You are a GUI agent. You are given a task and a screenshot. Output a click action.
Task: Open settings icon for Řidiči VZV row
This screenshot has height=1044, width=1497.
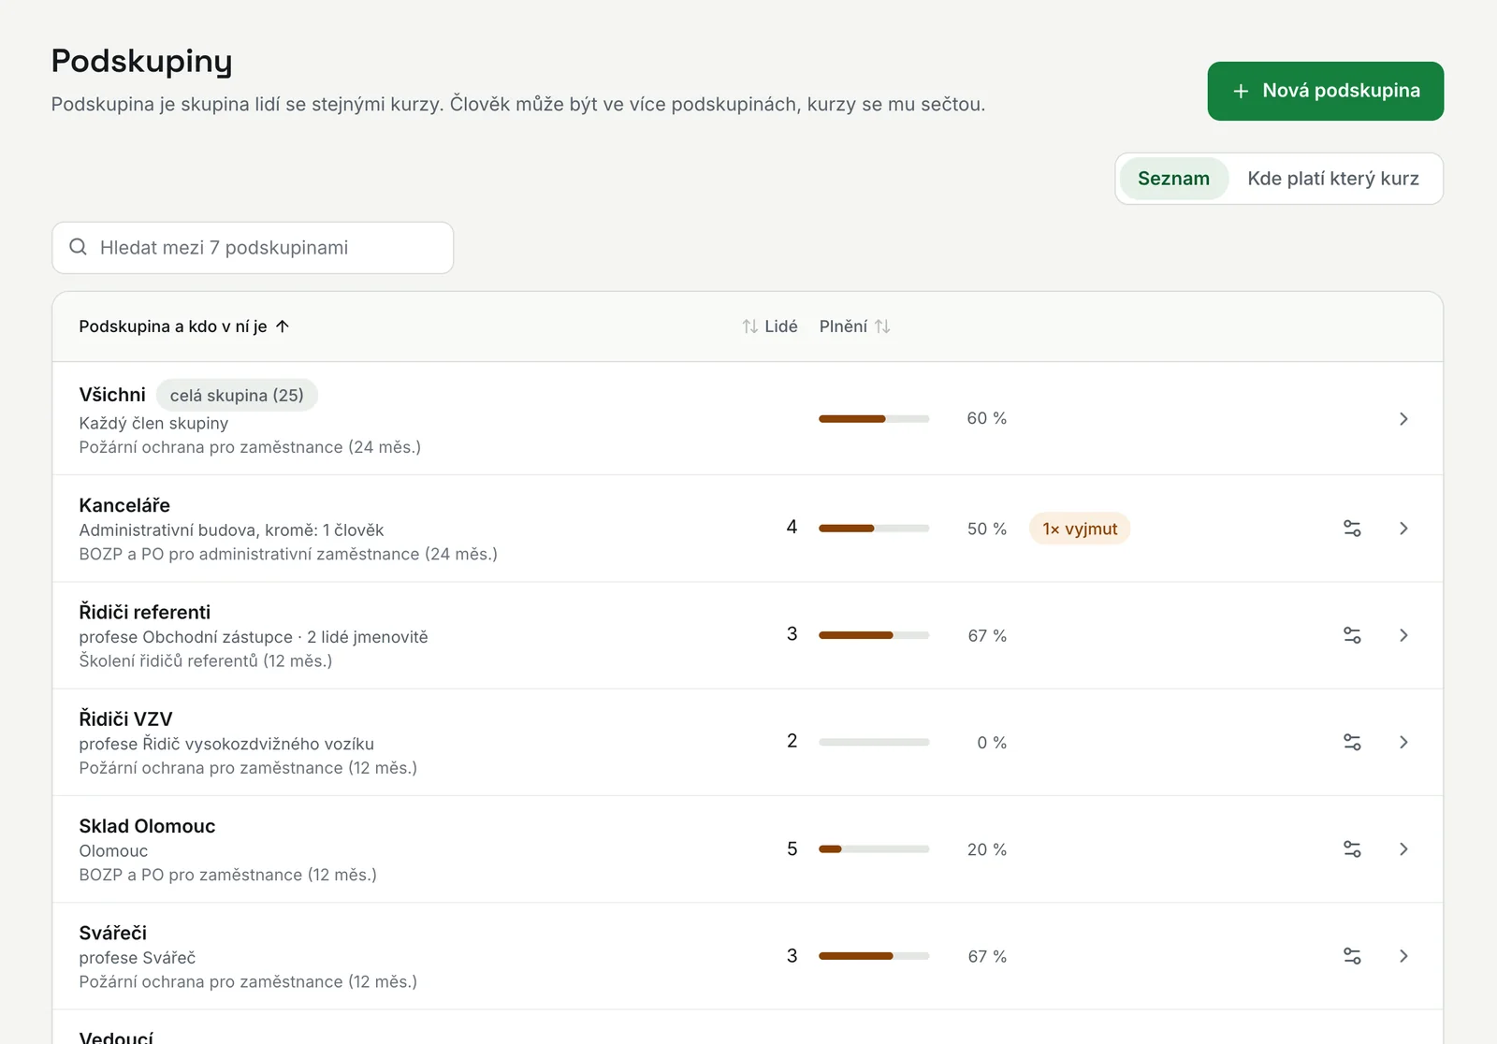pos(1352,742)
